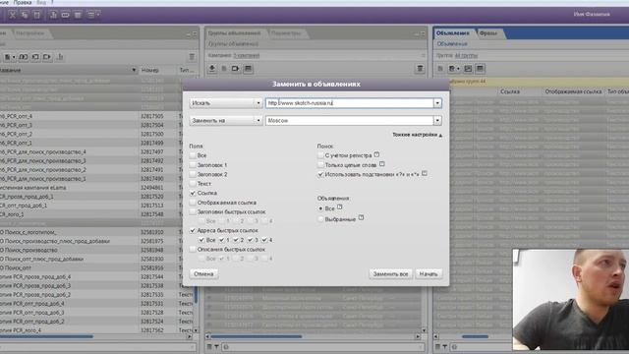Click the cut (scissors) icon in top toolbar
629x354 pixels.
click(x=13, y=15)
